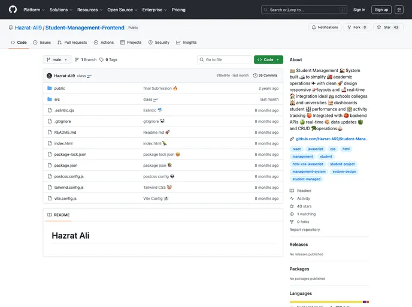The image size is (412, 307).
Task: Click the student-managed topic tag
Action: click(307, 179)
